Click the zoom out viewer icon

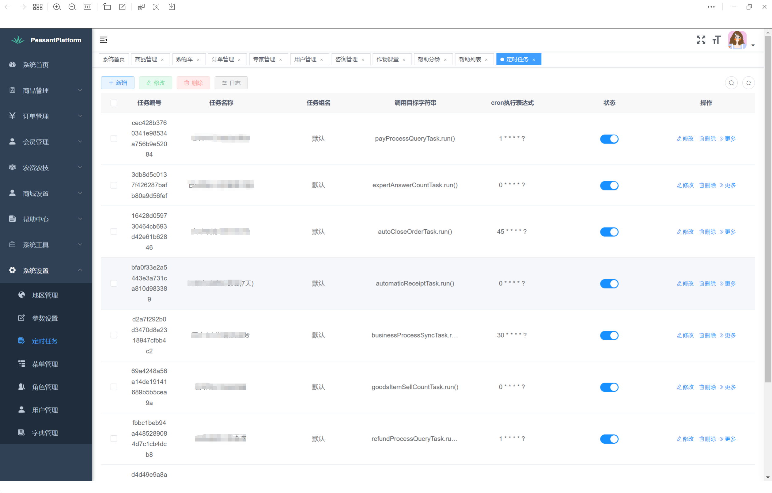72,7
